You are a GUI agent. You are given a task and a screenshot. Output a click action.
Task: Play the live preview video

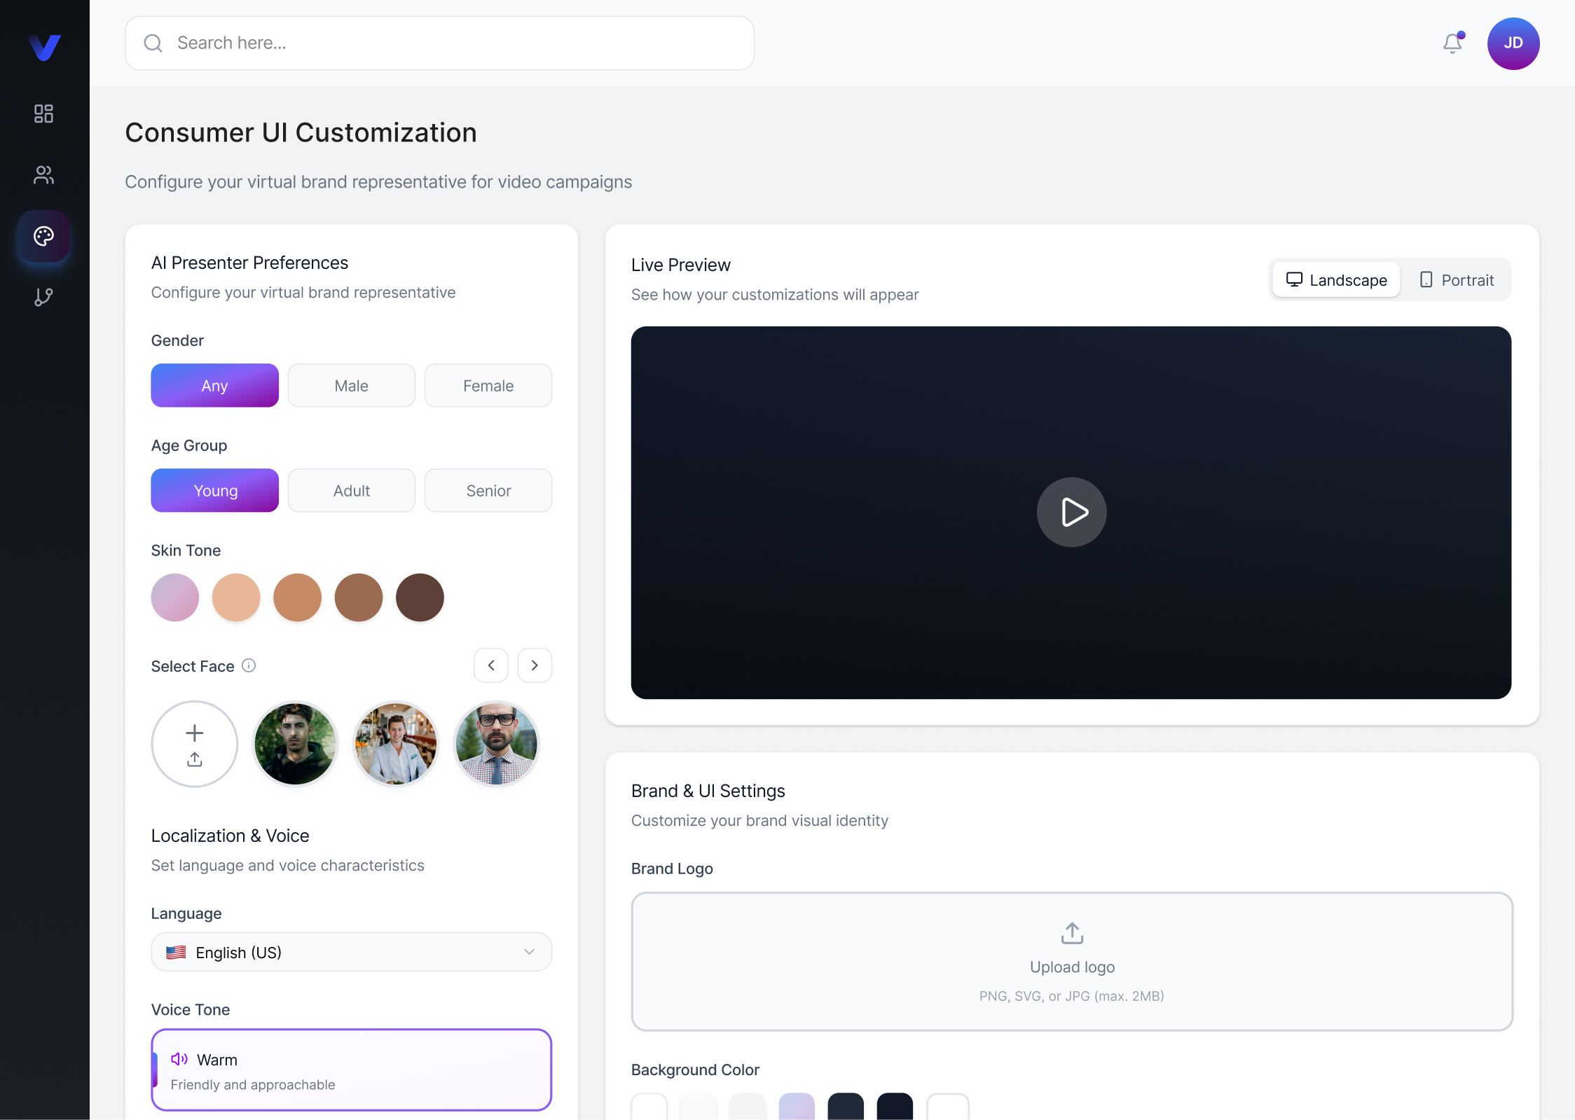pyautogui.click(x=1072, y=512)
